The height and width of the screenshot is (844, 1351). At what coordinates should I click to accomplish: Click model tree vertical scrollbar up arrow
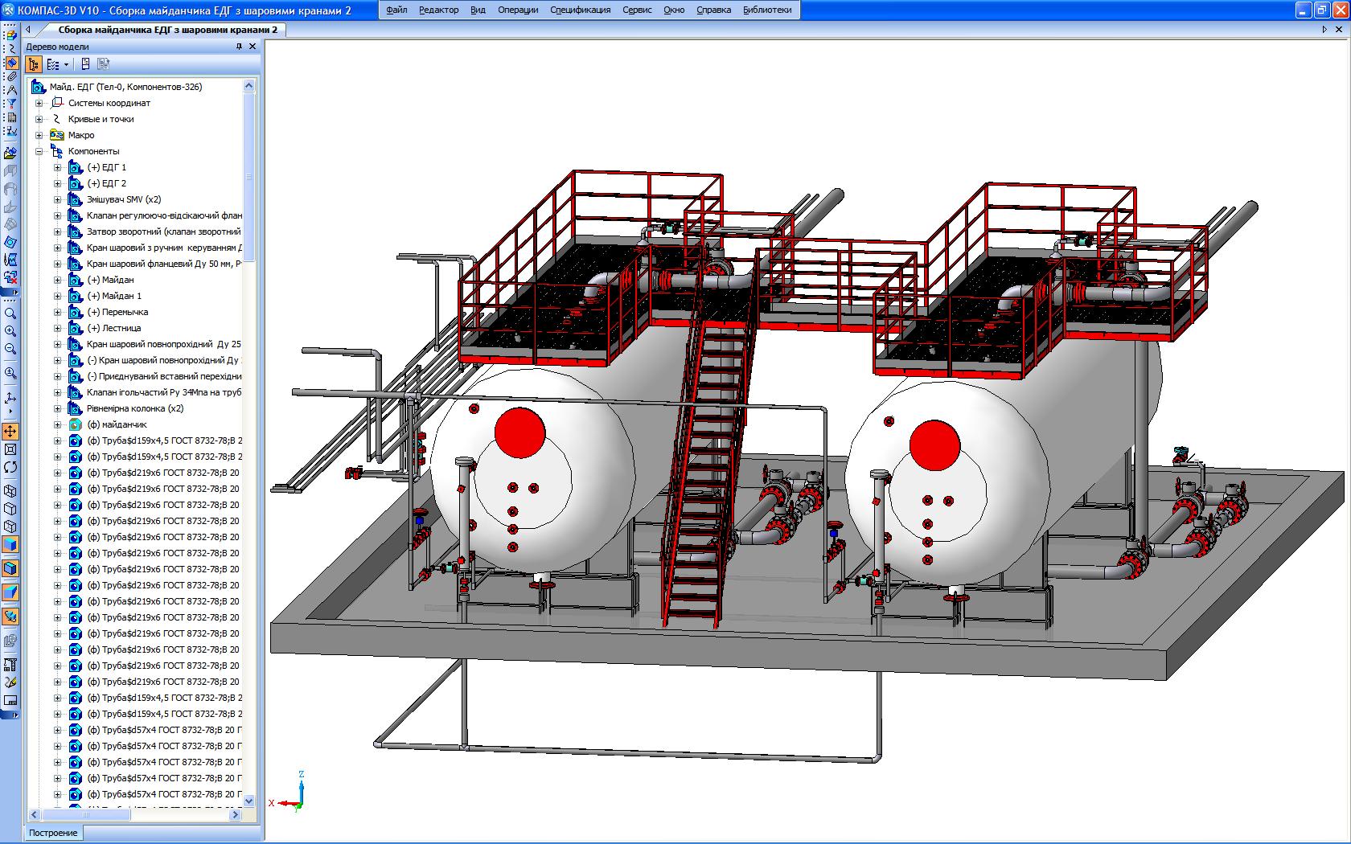point(248,85)
